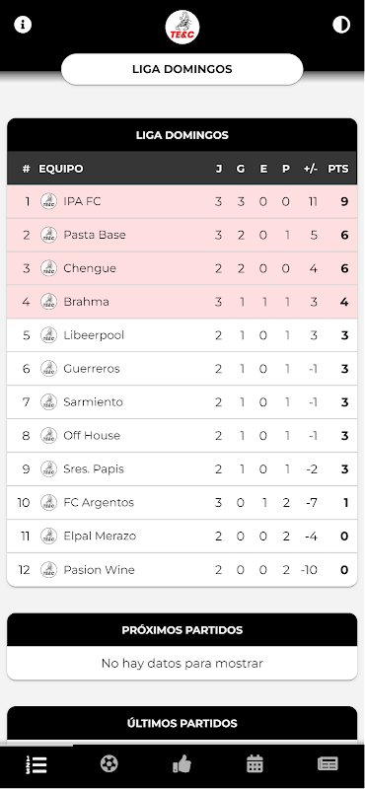
Task: Open the thumbs-up tab
Action: click(182, 764)
